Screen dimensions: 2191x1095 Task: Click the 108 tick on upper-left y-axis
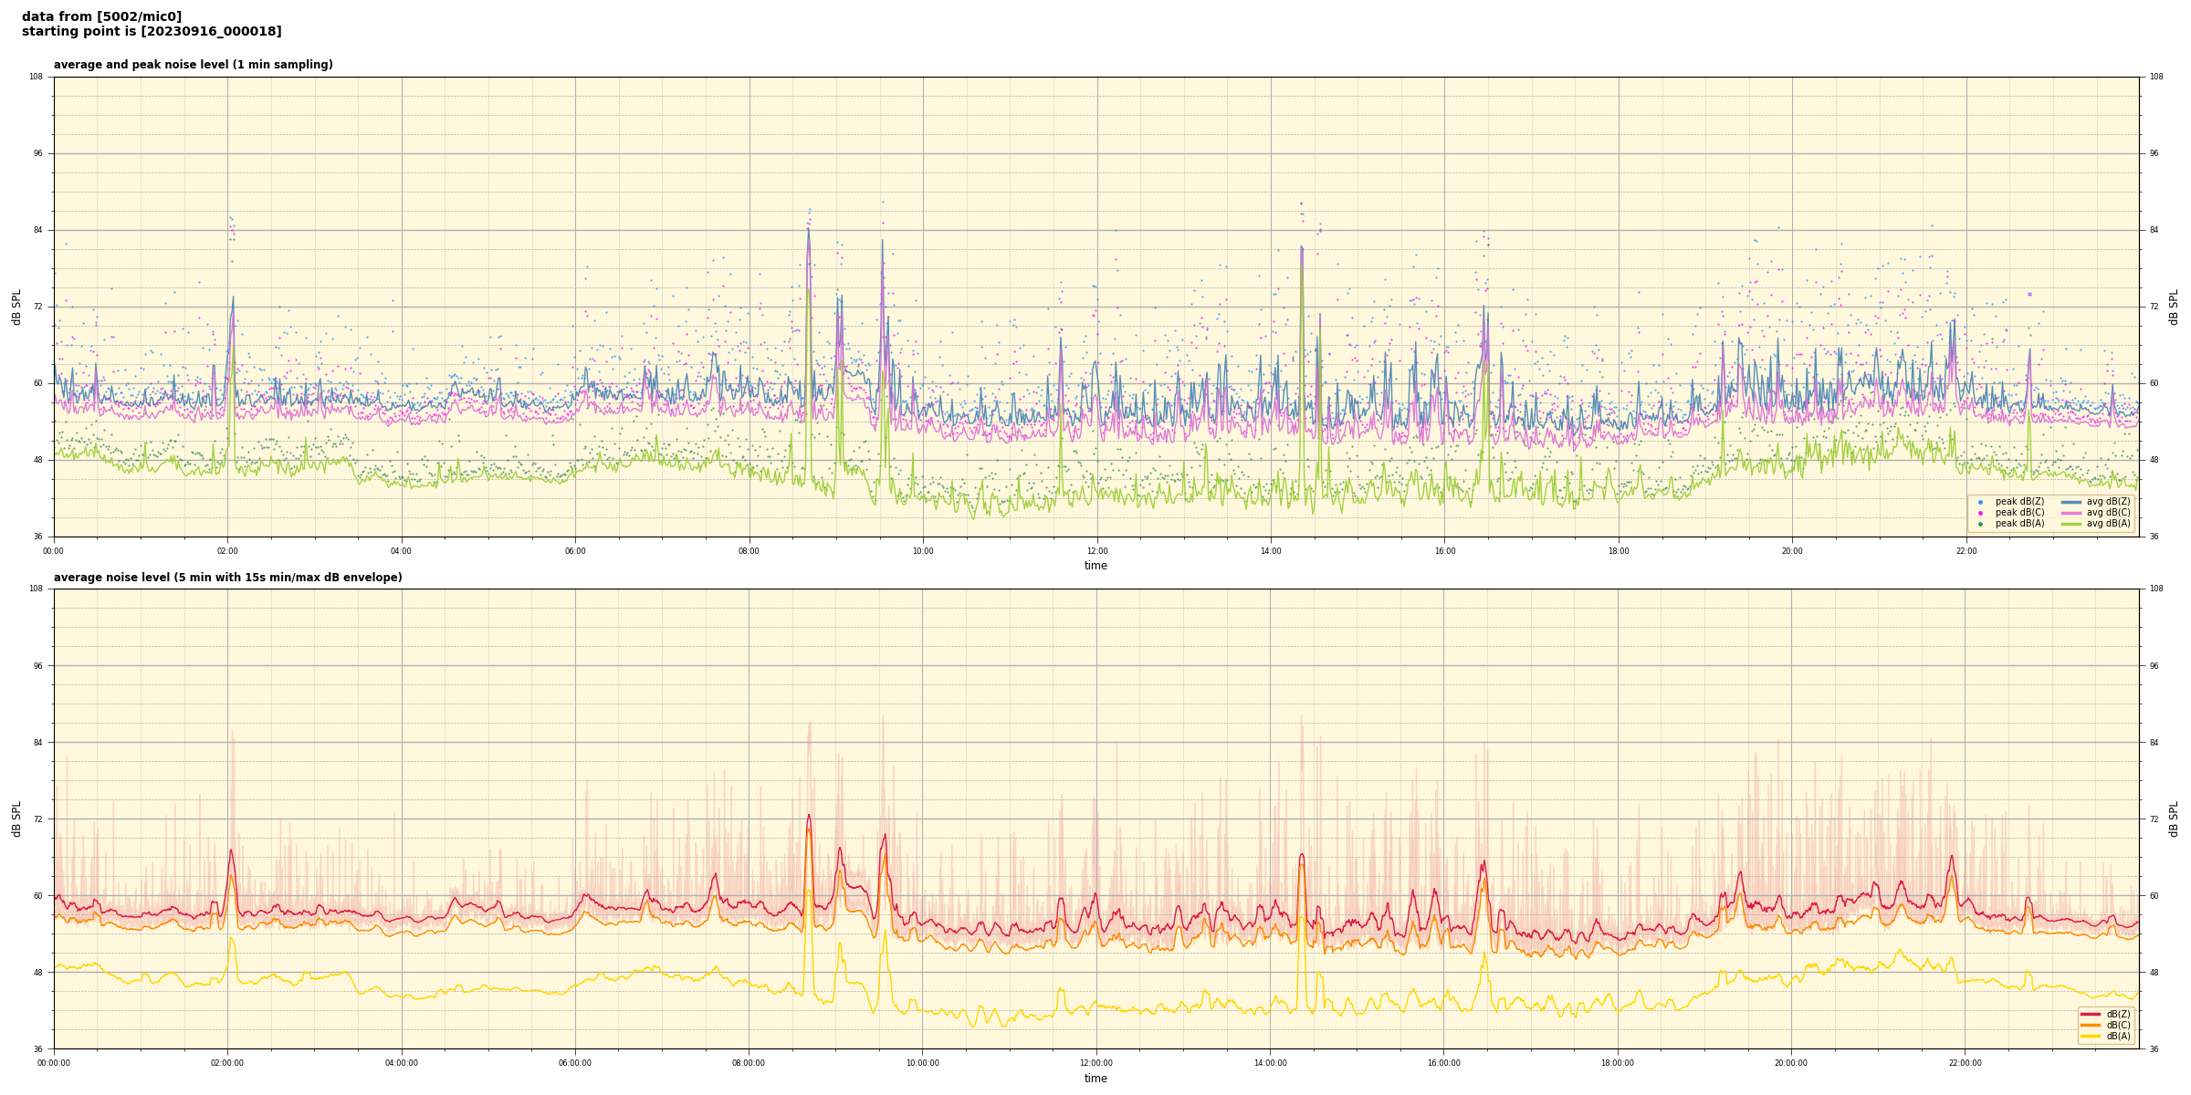[x=37, y=77]
